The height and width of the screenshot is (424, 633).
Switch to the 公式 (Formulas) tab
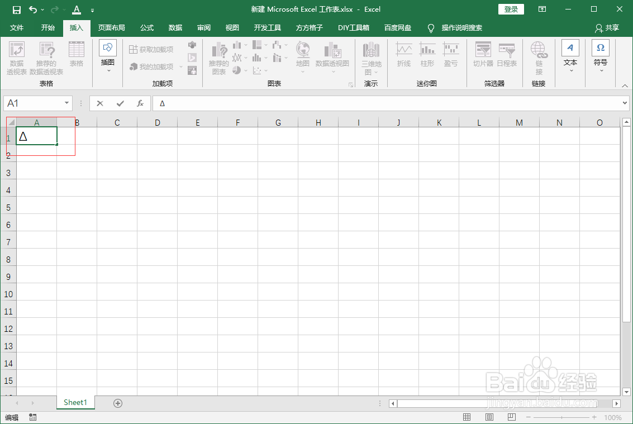pos(147,28)
